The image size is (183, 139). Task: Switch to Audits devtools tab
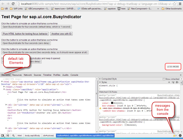point(65,75)
